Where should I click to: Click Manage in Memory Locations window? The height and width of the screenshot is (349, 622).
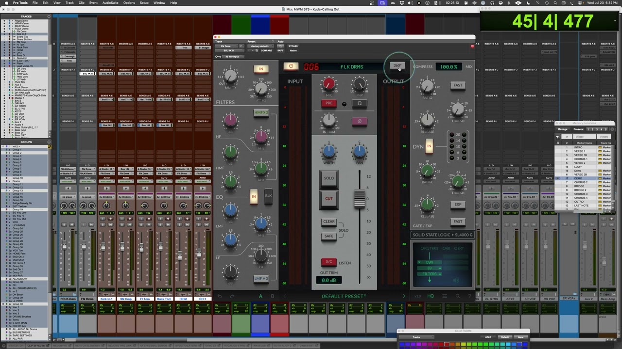coord(562,129)
